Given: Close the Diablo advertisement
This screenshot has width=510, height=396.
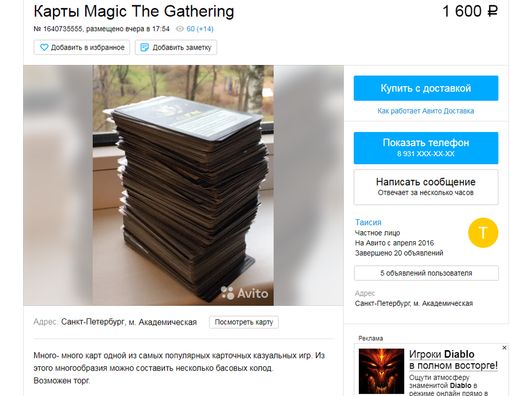Looking at the screenshot, I should [x=504, y=347].
